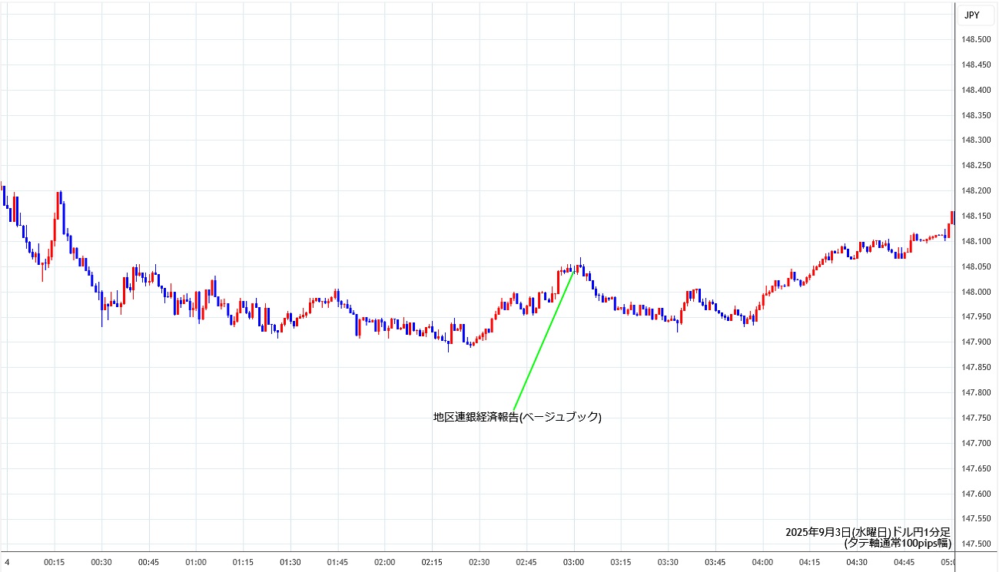
Task: Click the 148.050 price axis label
Action: click(x=976, y=267)
